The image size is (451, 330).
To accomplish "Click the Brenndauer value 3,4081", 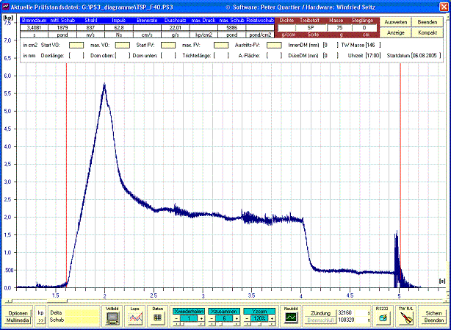I will coord(34,28).
